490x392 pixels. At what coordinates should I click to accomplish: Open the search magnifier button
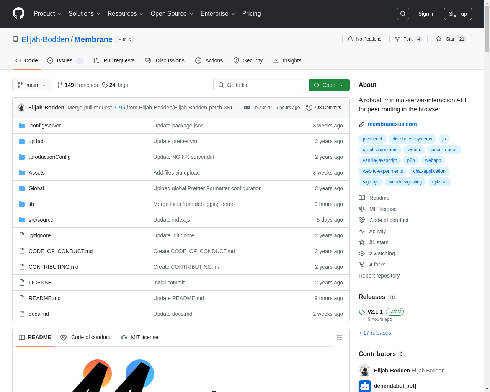(x=403, y=14)
